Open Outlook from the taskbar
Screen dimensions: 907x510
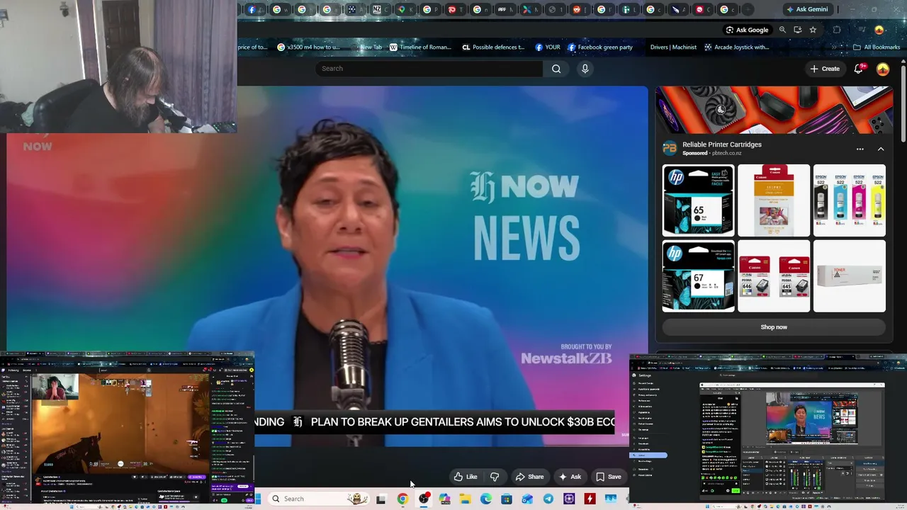pos(527,499)
